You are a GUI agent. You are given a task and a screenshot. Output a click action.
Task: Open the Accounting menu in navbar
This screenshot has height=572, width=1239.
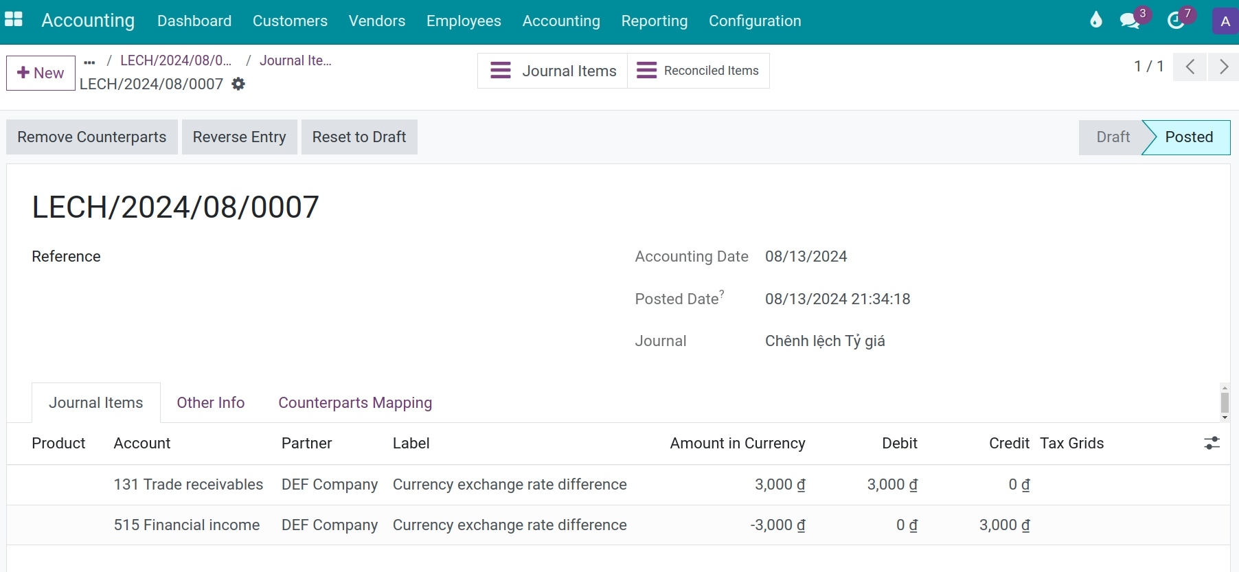coord(561,21)
